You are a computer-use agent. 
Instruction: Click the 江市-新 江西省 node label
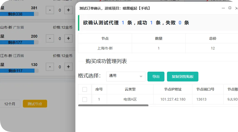(12, 56)
